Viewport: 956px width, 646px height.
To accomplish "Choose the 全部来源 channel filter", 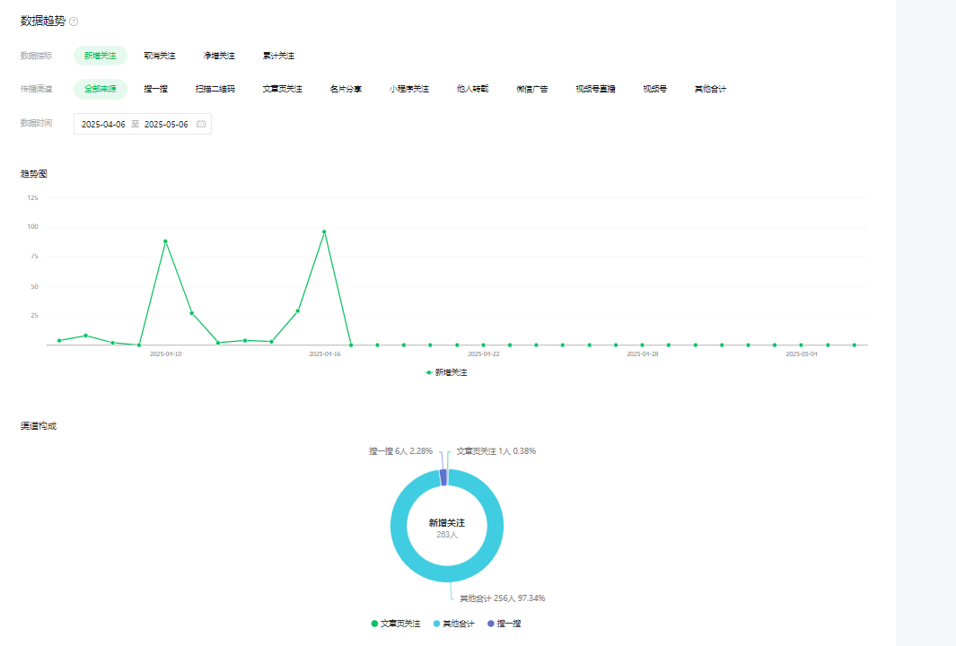I will [x=101, y=89].
